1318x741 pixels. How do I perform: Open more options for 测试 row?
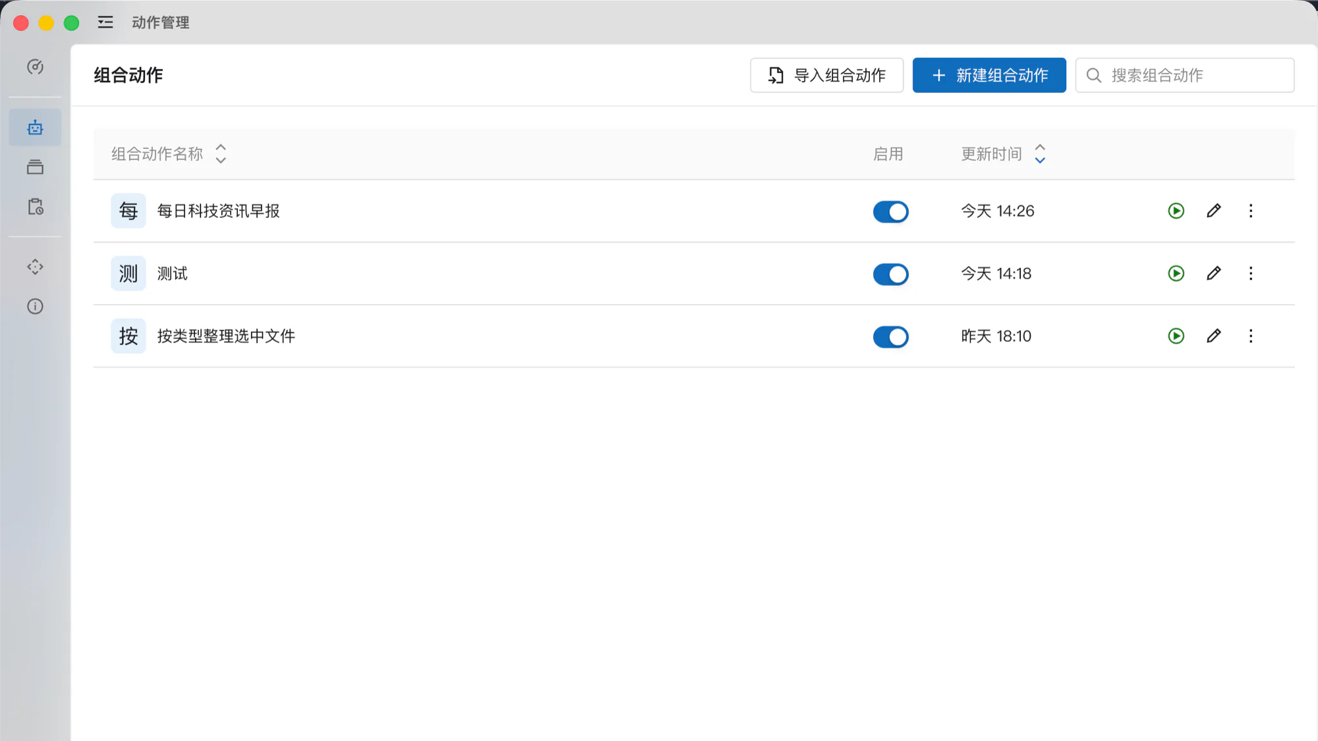pos(1251,273)
